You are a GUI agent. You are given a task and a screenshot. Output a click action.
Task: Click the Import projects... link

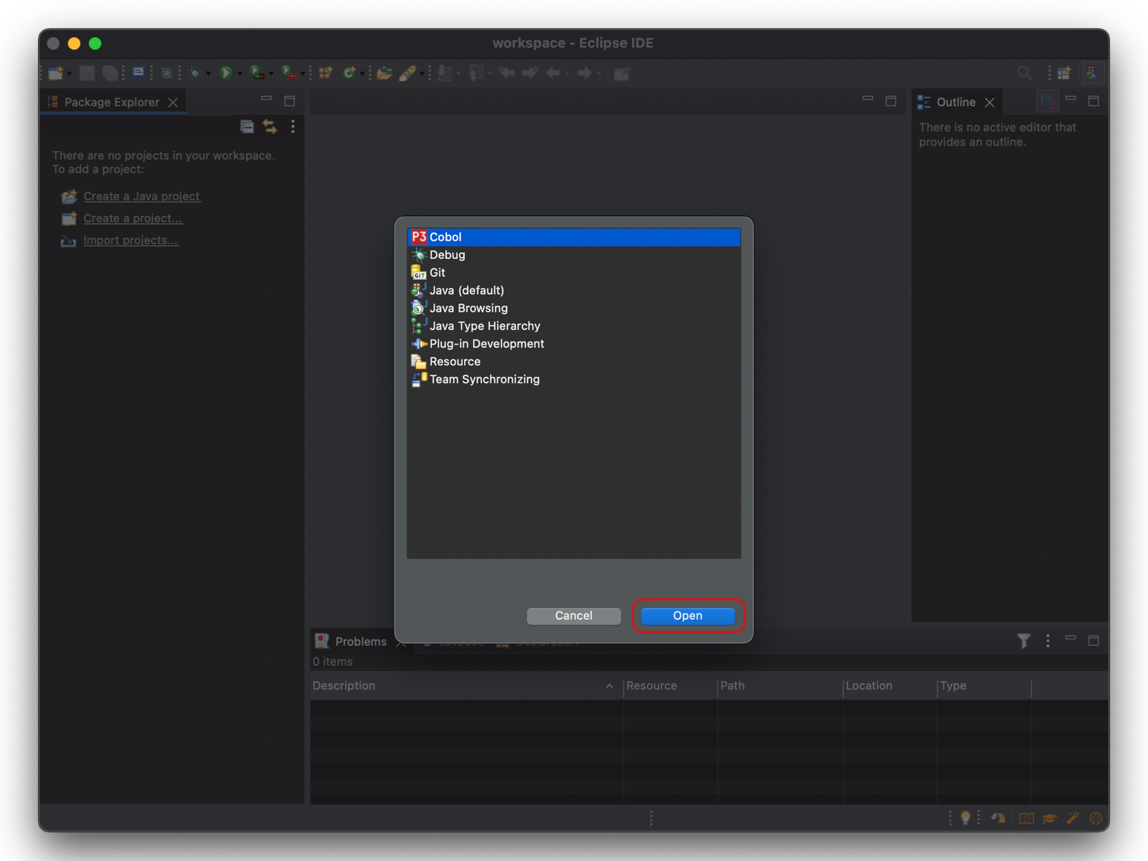click(131, 240)
